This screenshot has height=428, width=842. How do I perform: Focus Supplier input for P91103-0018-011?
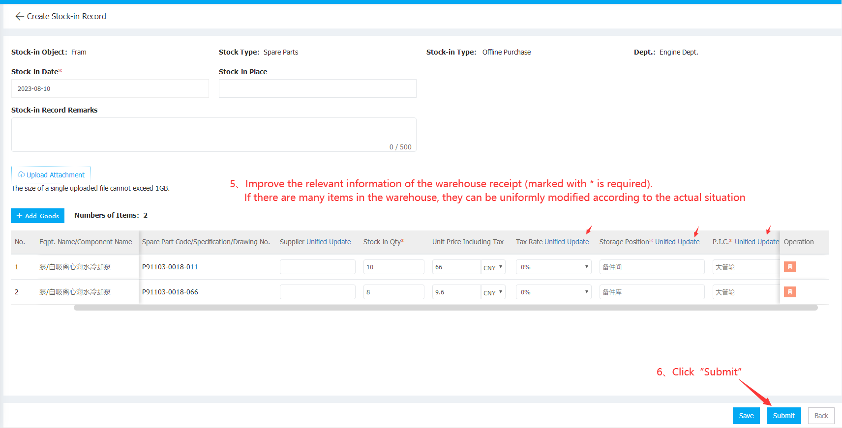point(318,267)
